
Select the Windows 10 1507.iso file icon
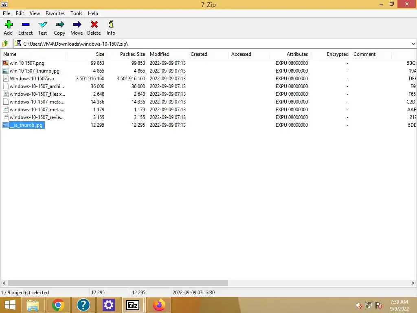coord(6,79)
